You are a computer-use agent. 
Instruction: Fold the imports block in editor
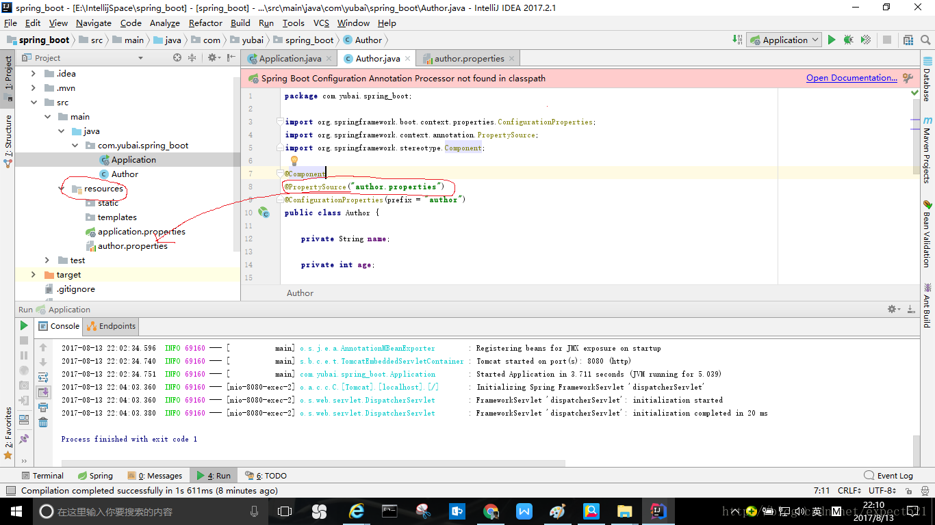(x=279, y=122)
